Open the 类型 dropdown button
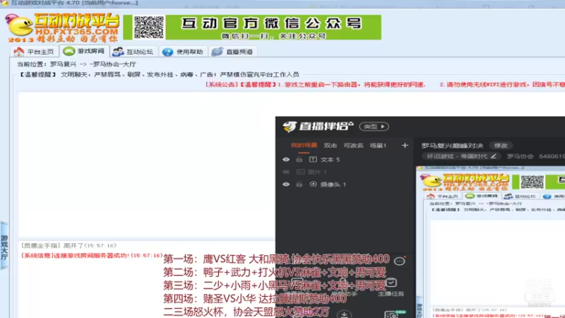This screenshot has width=565, height=318. coord(374,126)
